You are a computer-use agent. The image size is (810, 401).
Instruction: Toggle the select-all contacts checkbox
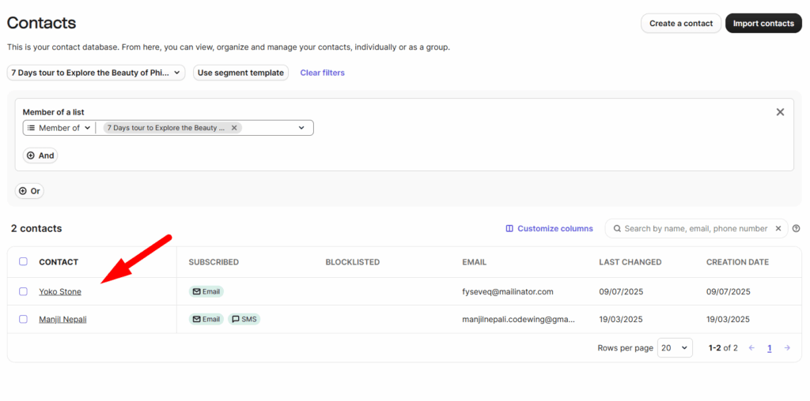(x=23, y=261)
